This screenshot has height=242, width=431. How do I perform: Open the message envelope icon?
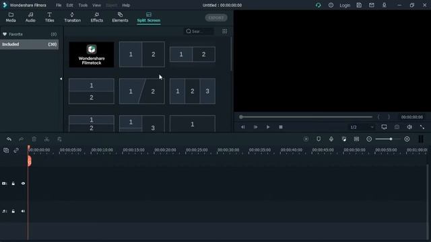tap(372, 5)
